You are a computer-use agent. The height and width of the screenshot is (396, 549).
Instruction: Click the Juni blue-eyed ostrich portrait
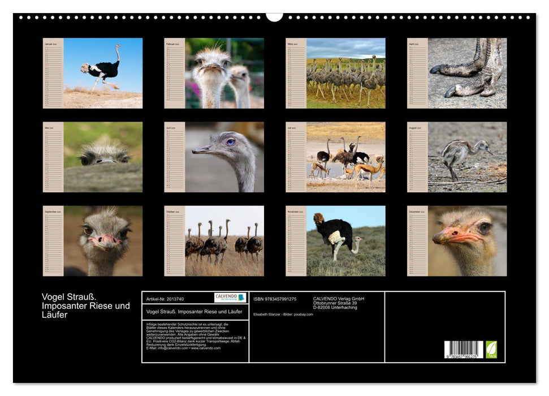click(x=223, y=157)
